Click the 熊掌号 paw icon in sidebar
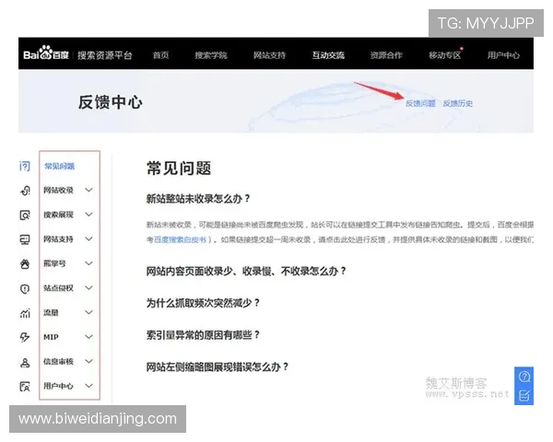 click(x=25, y=263)
